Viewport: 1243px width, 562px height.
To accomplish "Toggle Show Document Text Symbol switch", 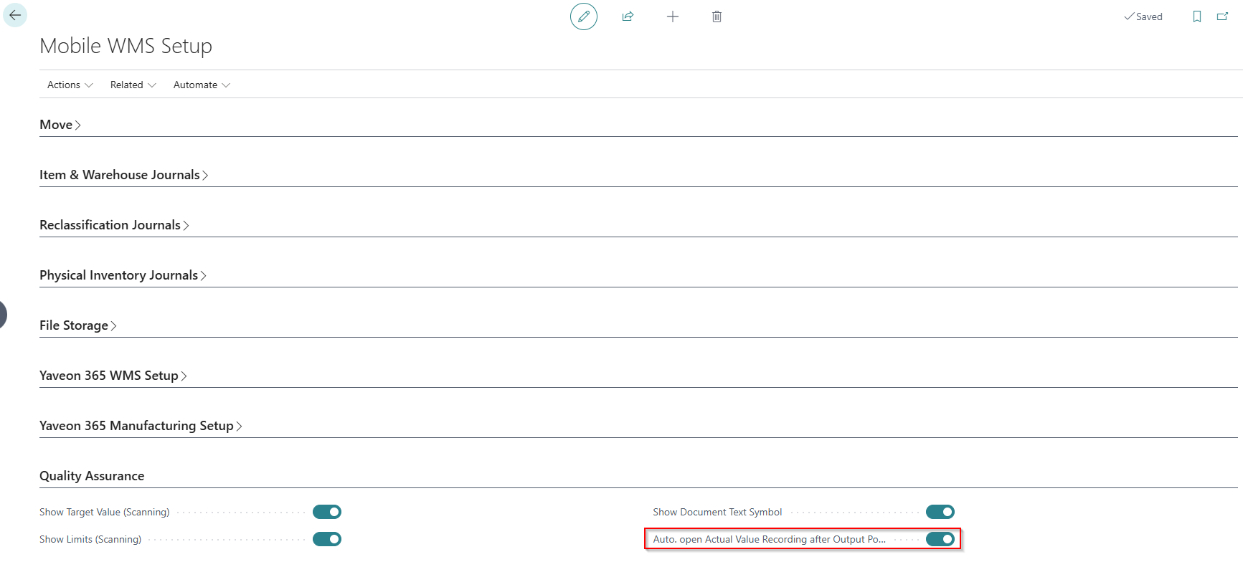I will [940, 512].
